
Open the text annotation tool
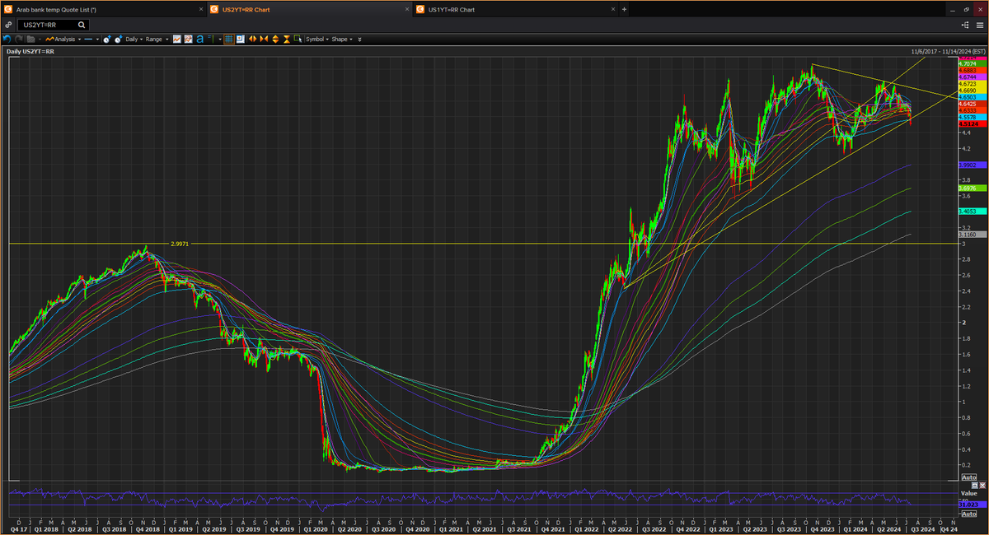(x=198, y=39)
